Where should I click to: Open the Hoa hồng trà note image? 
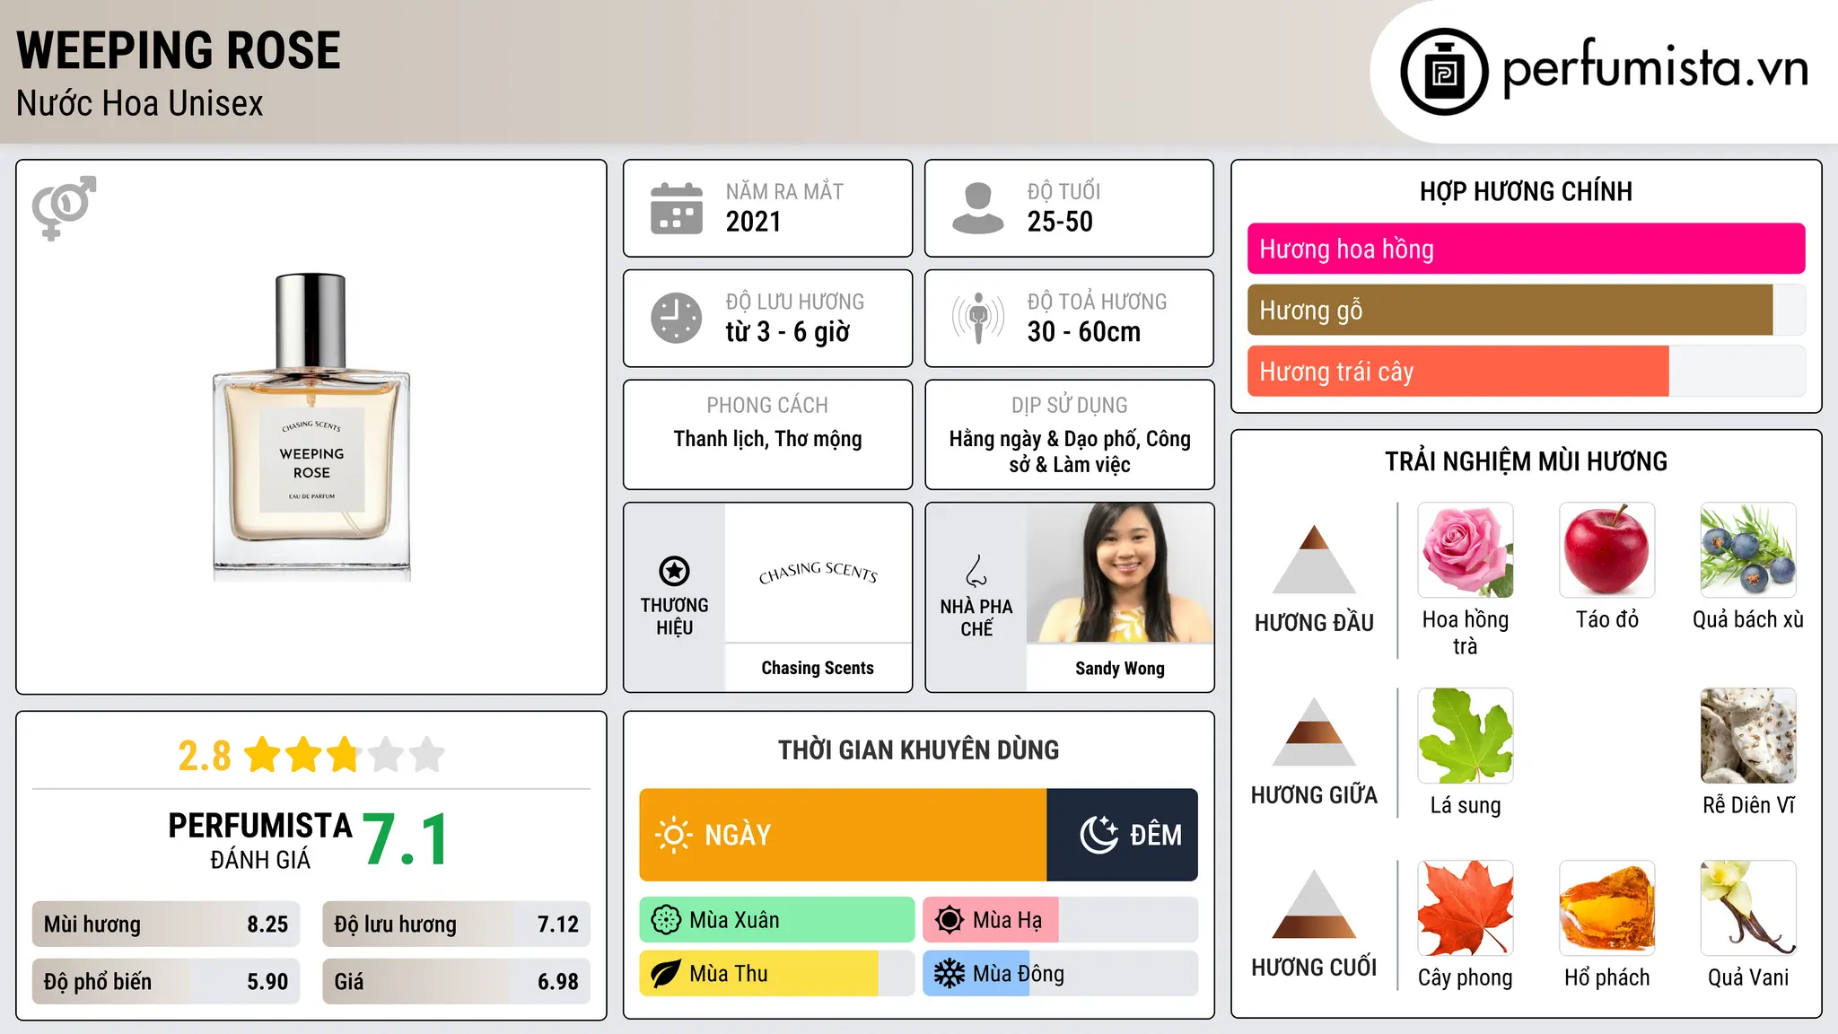[1466, 550]
